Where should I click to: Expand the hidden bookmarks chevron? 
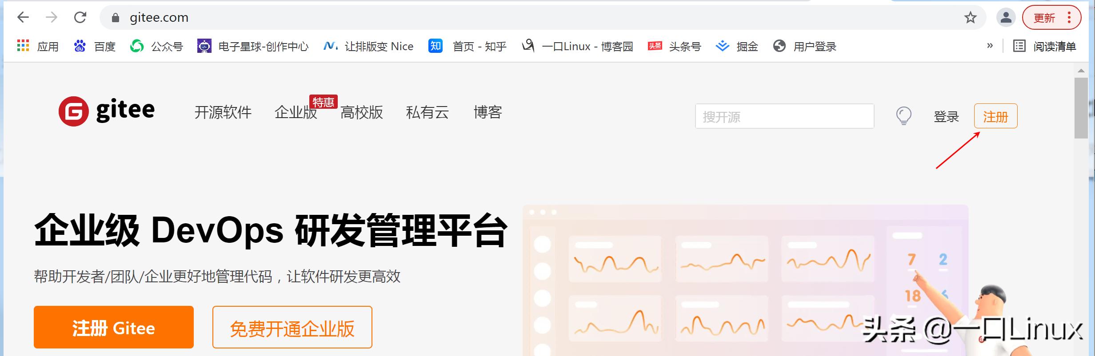click(x=990, y=46)
